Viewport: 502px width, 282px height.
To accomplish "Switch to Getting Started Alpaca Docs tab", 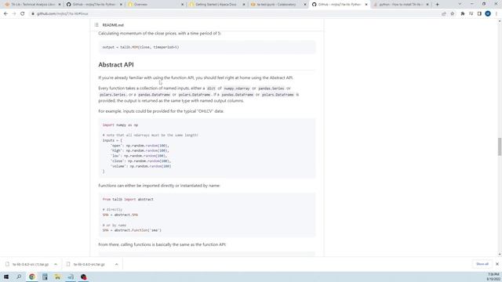I will coord(216,5).
